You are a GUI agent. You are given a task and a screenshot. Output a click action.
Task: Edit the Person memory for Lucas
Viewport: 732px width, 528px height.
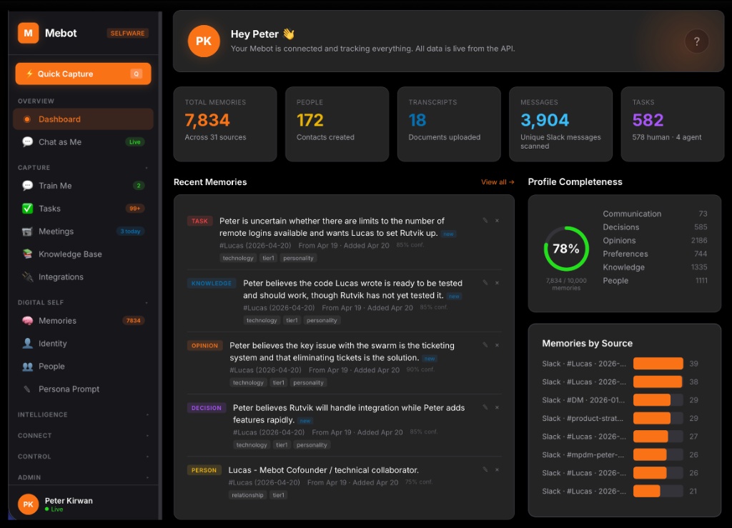(485, 469)
